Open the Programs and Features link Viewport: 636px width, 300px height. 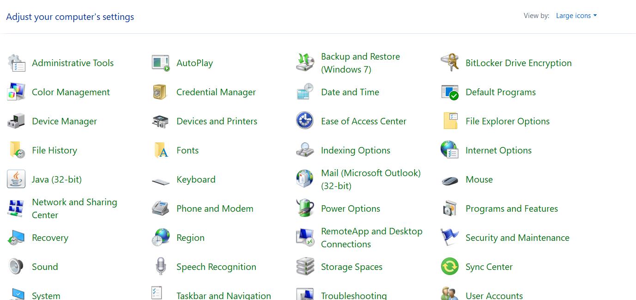point(511,208)
